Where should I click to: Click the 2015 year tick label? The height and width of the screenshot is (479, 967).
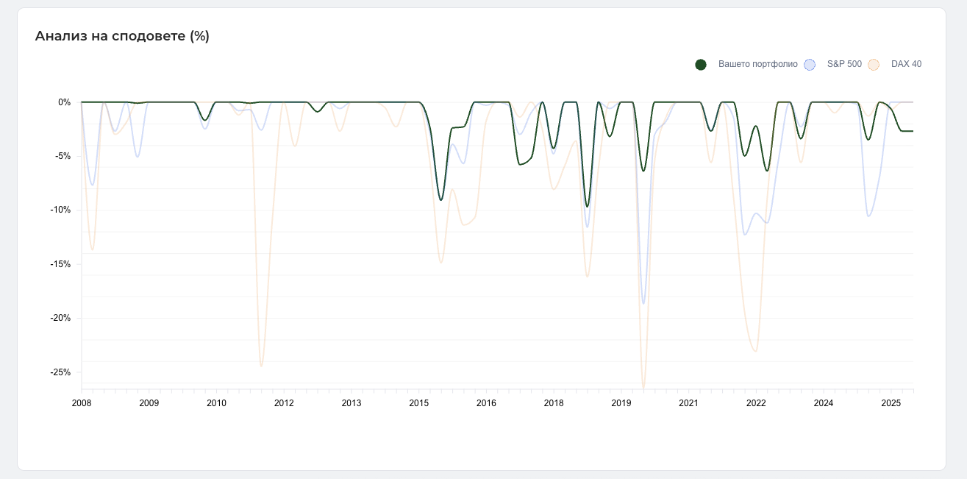point(419,403)
